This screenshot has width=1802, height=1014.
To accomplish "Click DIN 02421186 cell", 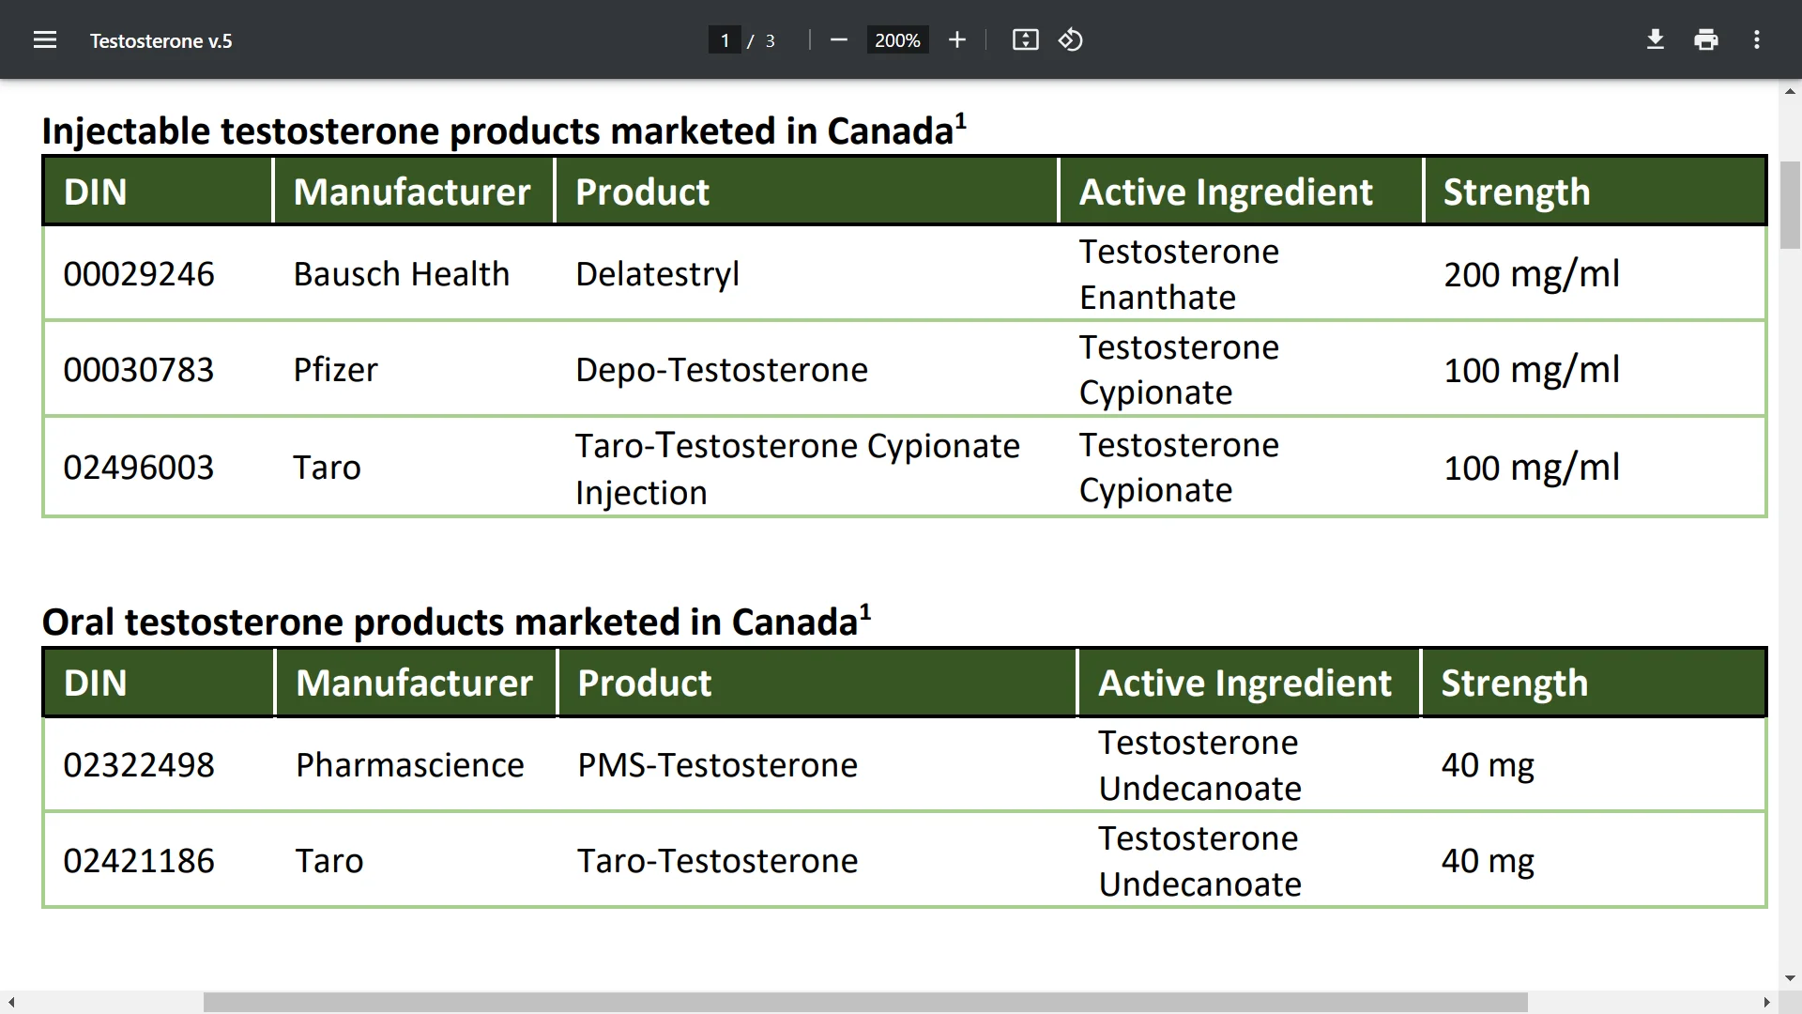I will (x=139, y=861).
